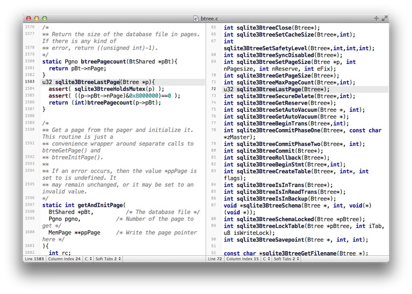Click the Line 72 status indicator
Viewport: 412px width, 294px height.
pyautogui.click(x=216, y=258)
